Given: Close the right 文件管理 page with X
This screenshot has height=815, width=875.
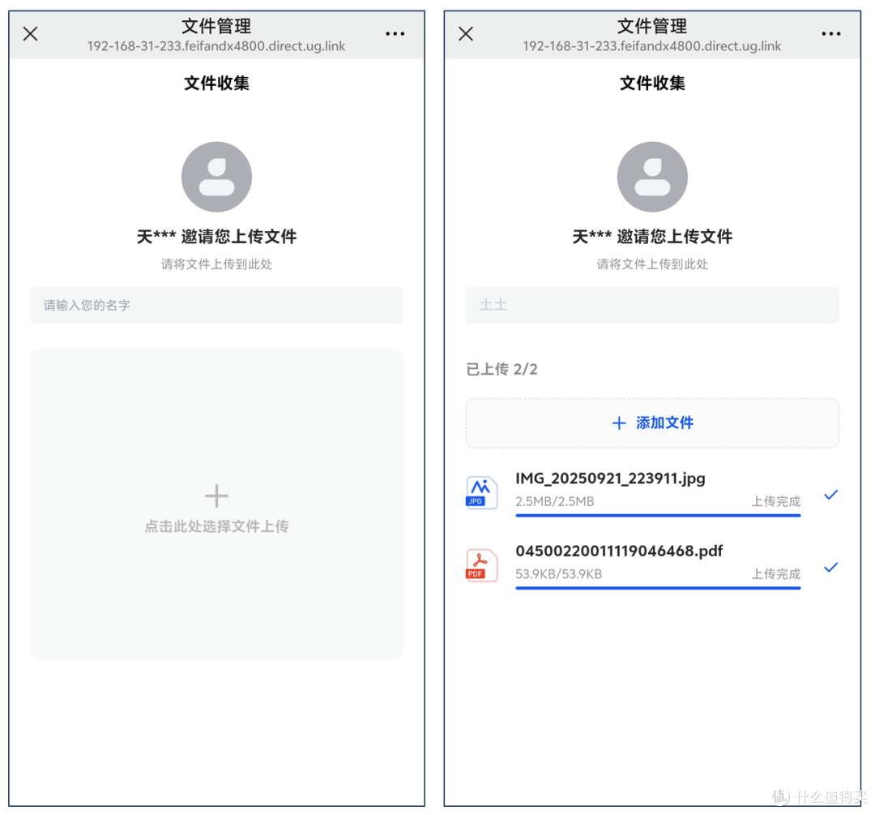Looking at the screenshot, I should point(465,33).
